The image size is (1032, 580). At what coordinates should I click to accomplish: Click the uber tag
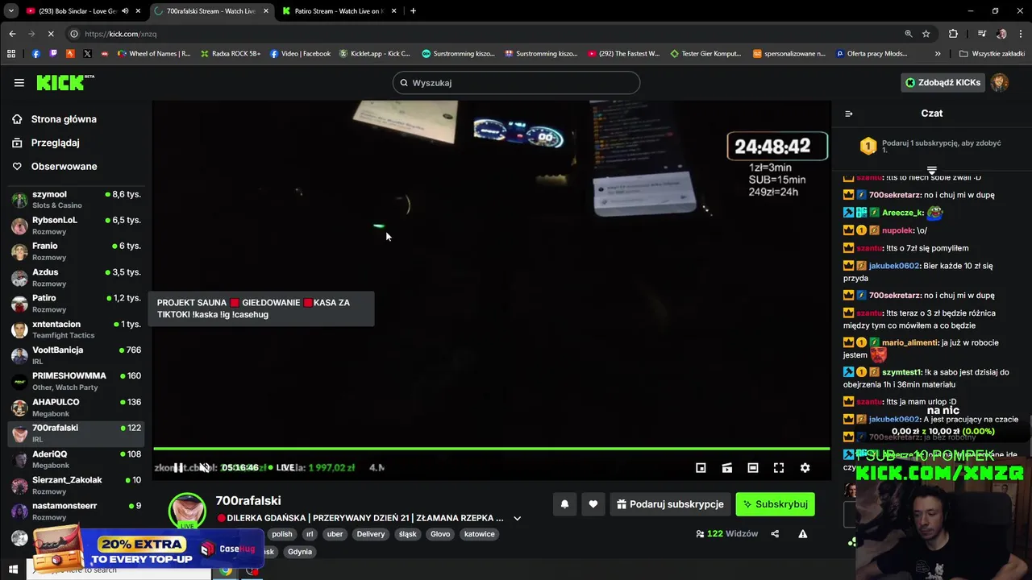click(335, 534)
